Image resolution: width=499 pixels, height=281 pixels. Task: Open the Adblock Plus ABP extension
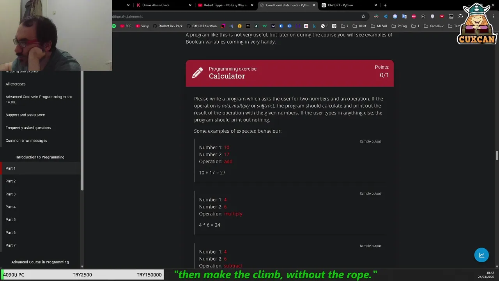(x=414, y=16)
